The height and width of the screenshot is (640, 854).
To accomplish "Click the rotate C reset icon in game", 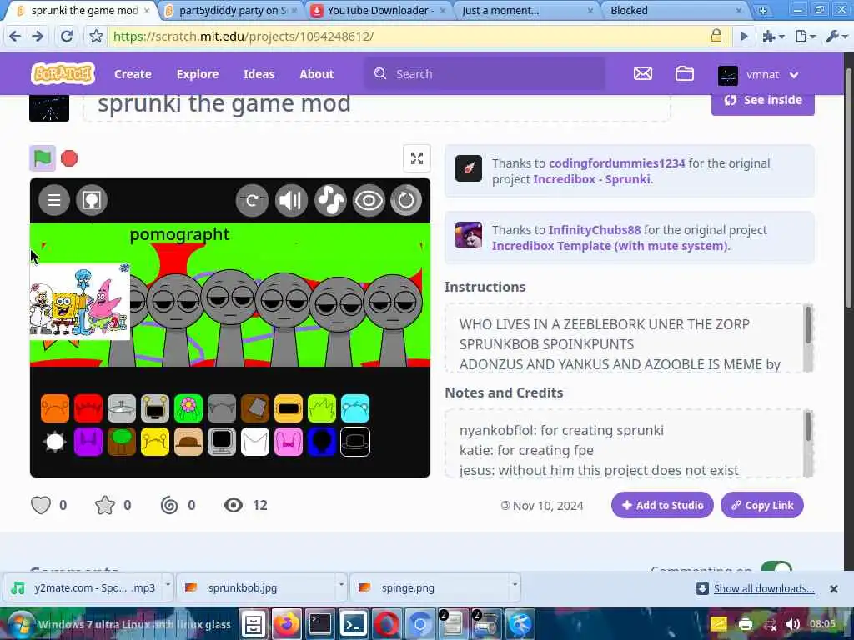I will [x=252, y=200].
